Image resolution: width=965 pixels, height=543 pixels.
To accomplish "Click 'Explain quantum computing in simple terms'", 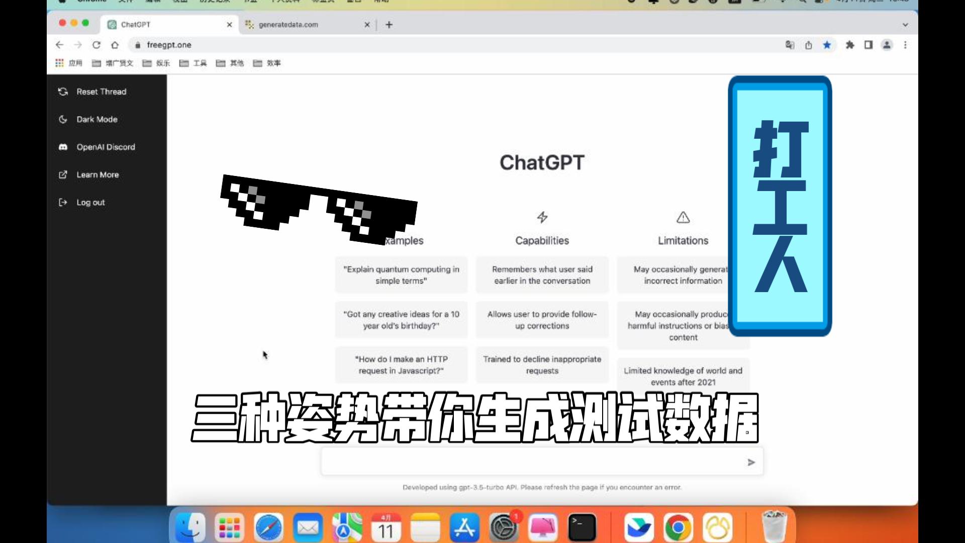I will (401, 275).
